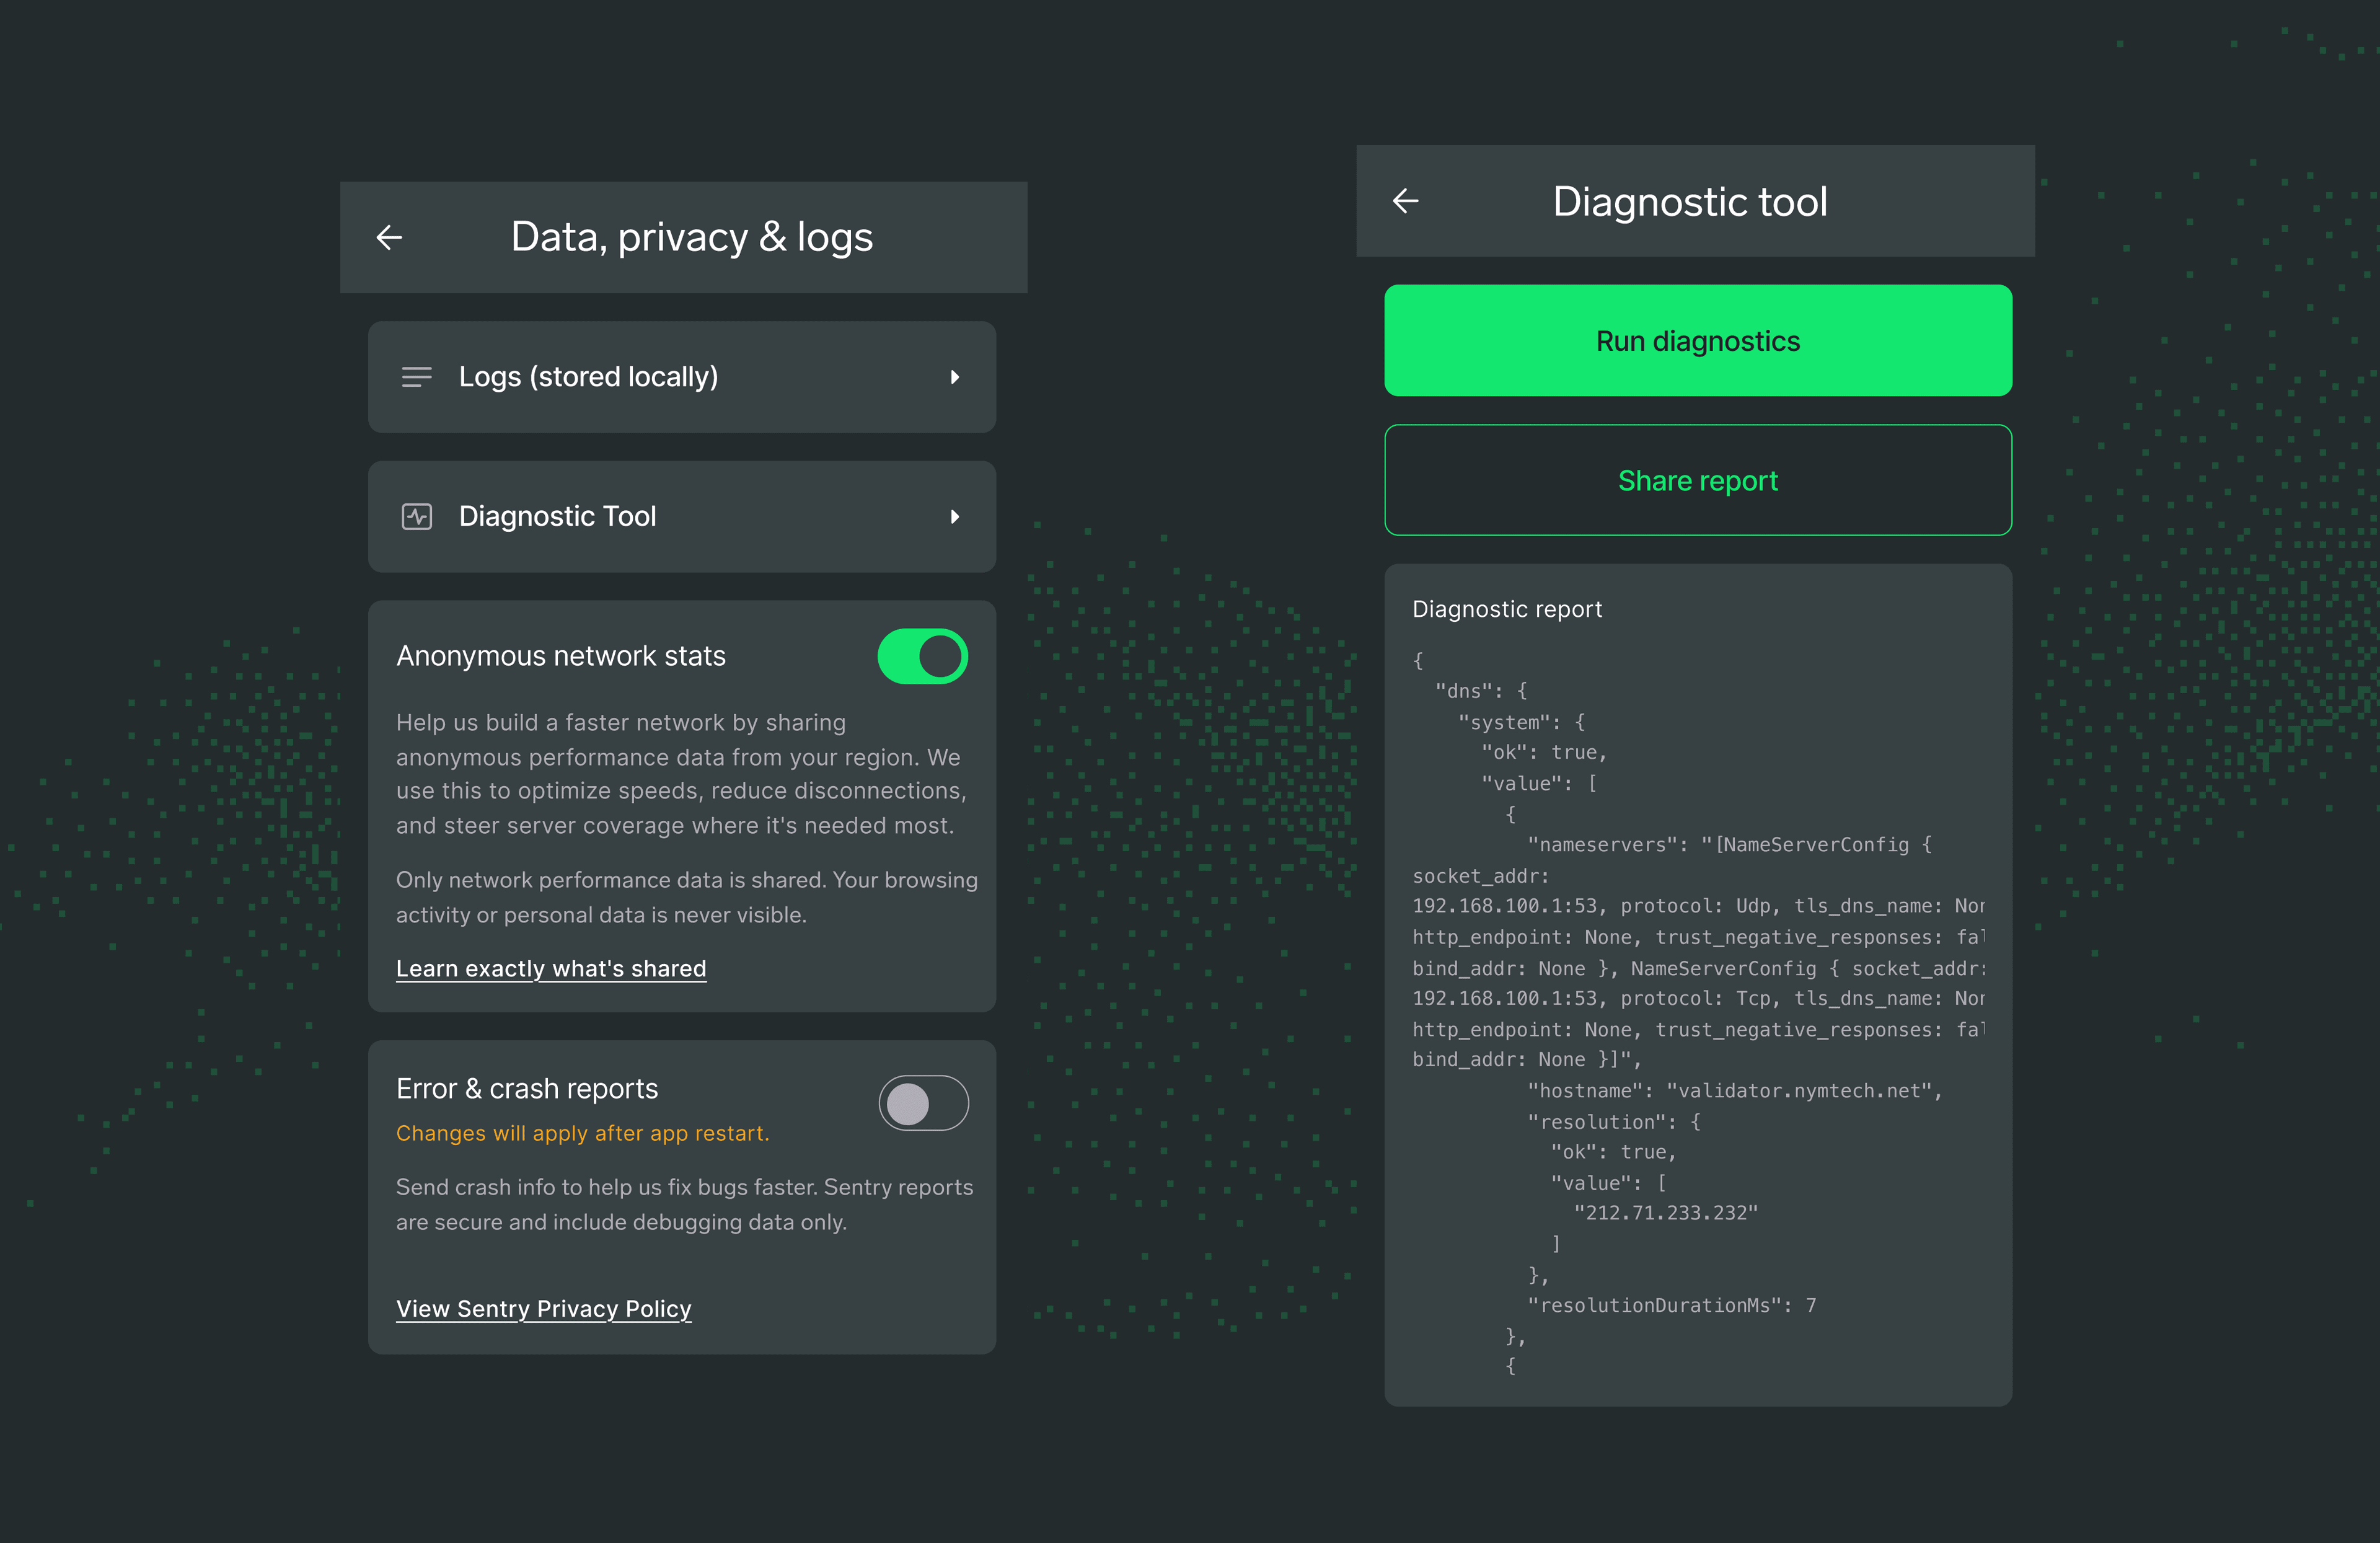The width and height of the screenshot is (2380, 1543).
Task: Click the Diagnostic report heading
Action: click(x=1506, y=609)
